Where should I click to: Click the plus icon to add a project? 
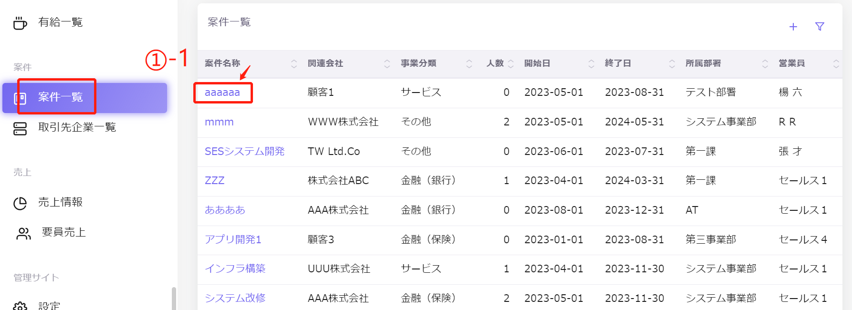793,27
